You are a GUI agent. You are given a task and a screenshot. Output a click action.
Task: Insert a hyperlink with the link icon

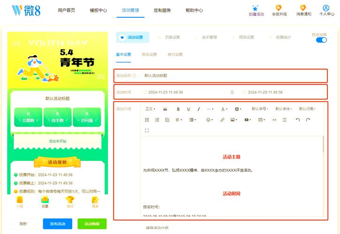(222, 120)
